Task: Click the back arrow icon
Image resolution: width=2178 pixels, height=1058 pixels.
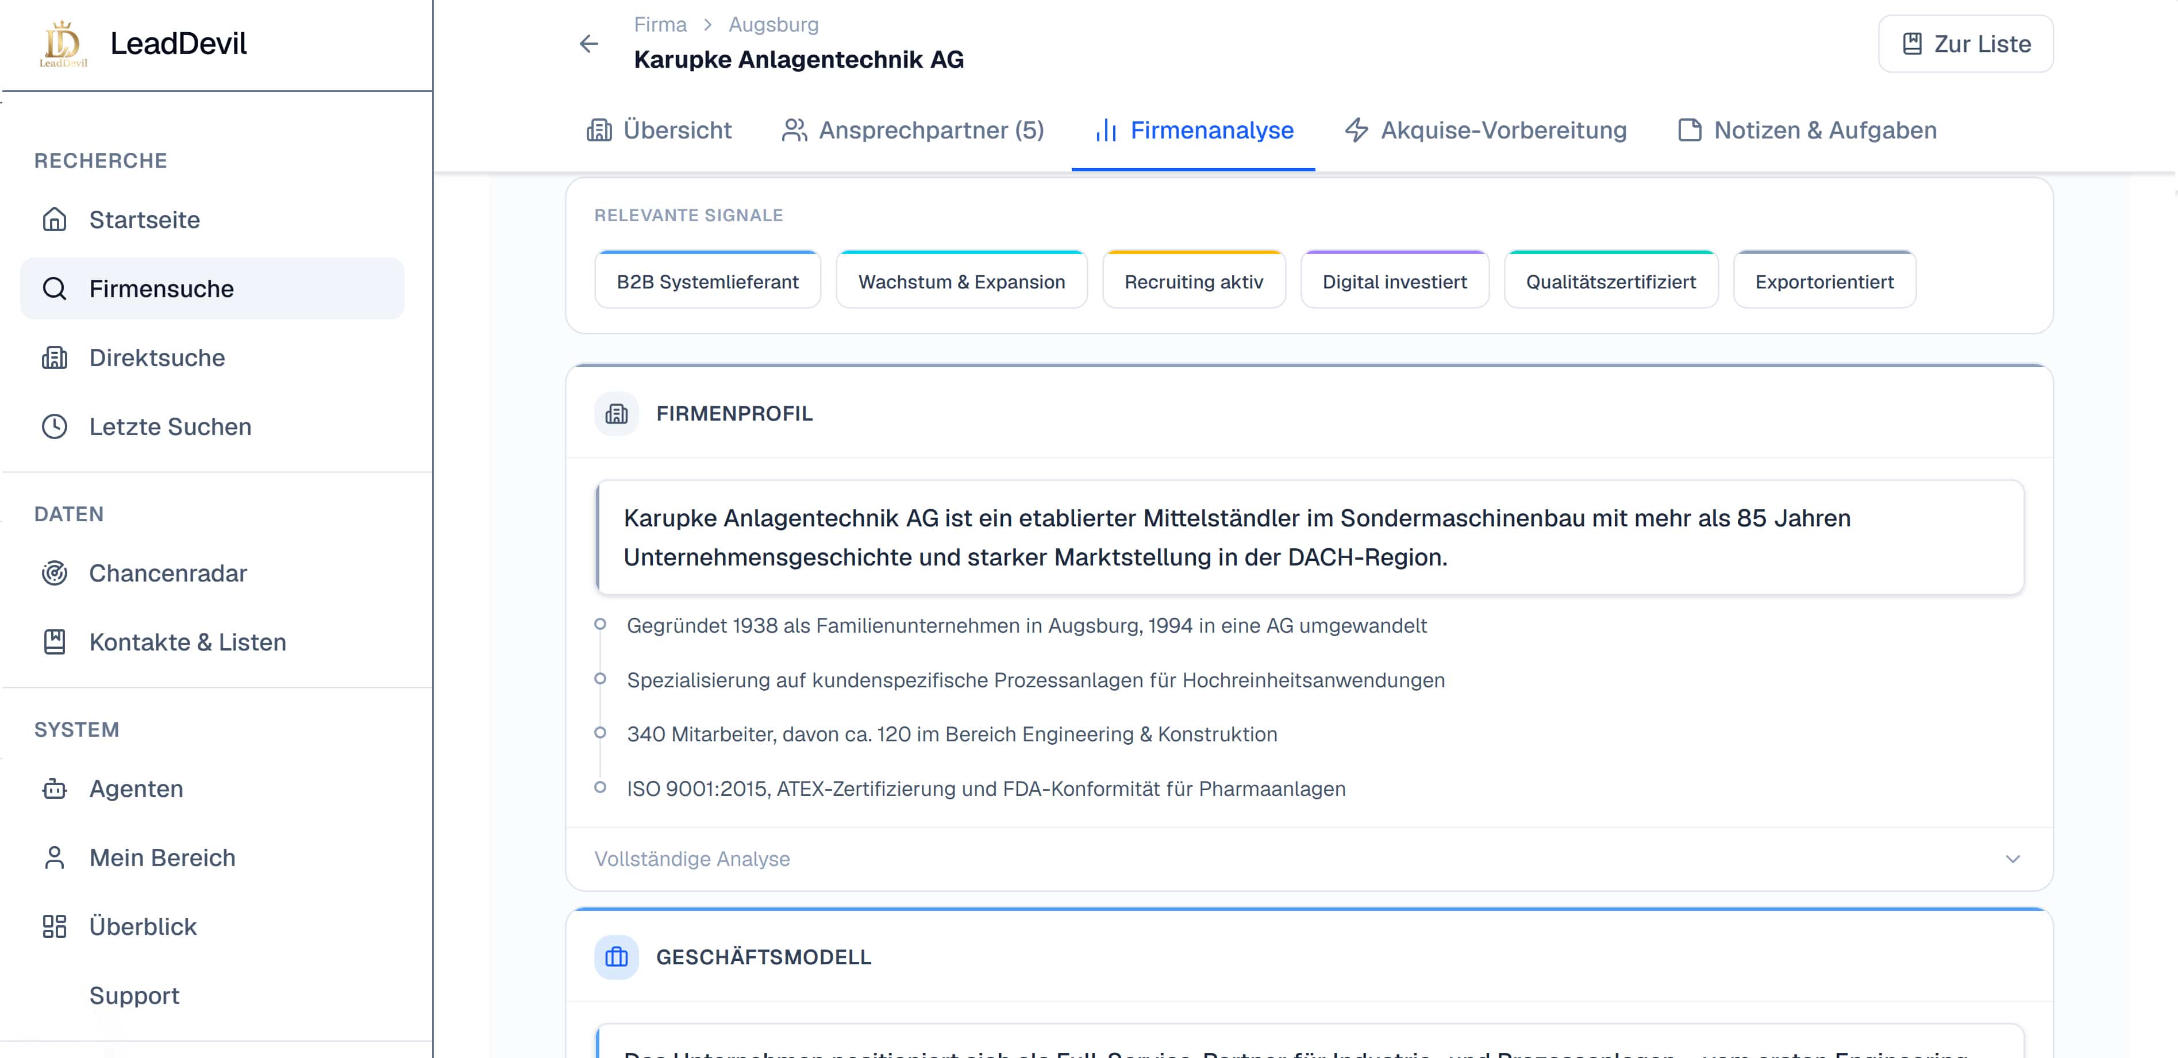Action: point(588,44)
